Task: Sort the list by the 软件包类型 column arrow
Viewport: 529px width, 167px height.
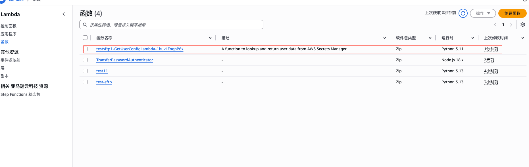Action: point(430,38)
